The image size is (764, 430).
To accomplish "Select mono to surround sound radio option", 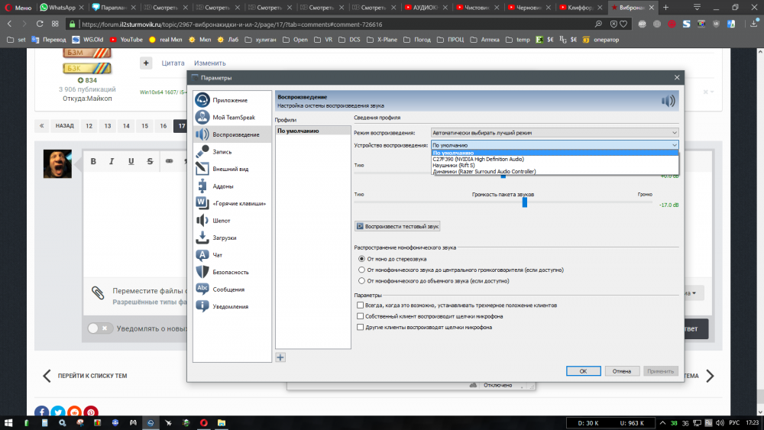I will pyautogui.click(x=361, y=280).
